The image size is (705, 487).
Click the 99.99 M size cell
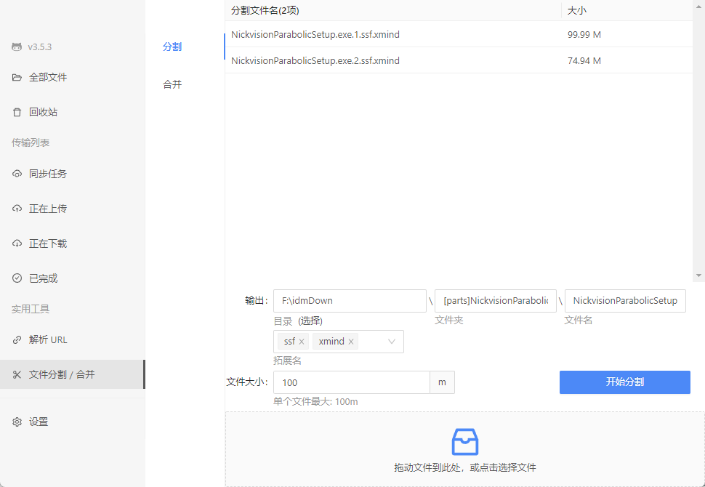(584, 35)
